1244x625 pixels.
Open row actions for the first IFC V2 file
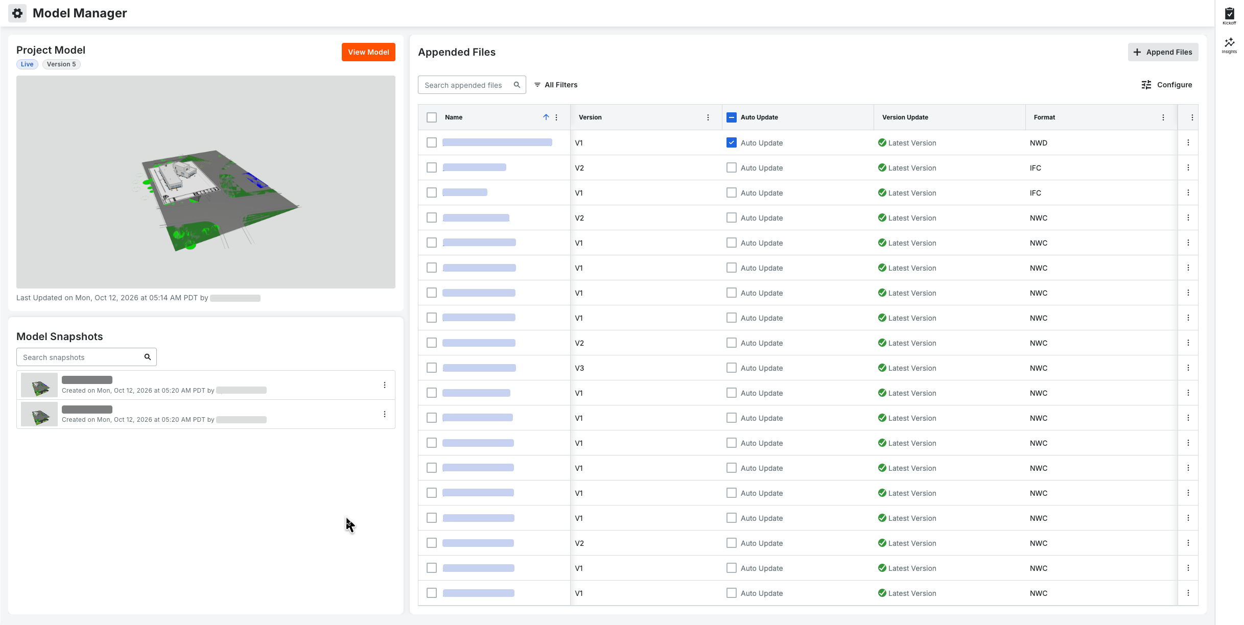[1188, 167]
